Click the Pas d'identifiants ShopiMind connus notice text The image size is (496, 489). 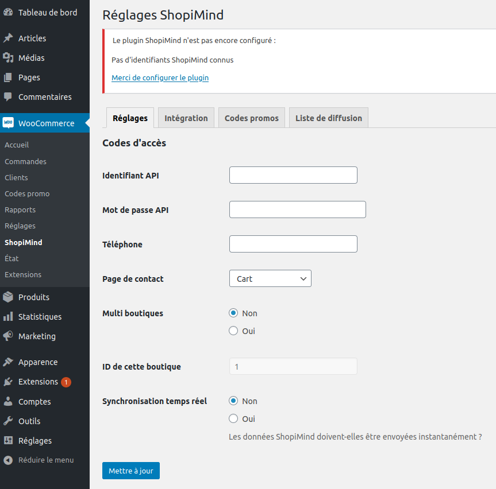tap(172, 60)
